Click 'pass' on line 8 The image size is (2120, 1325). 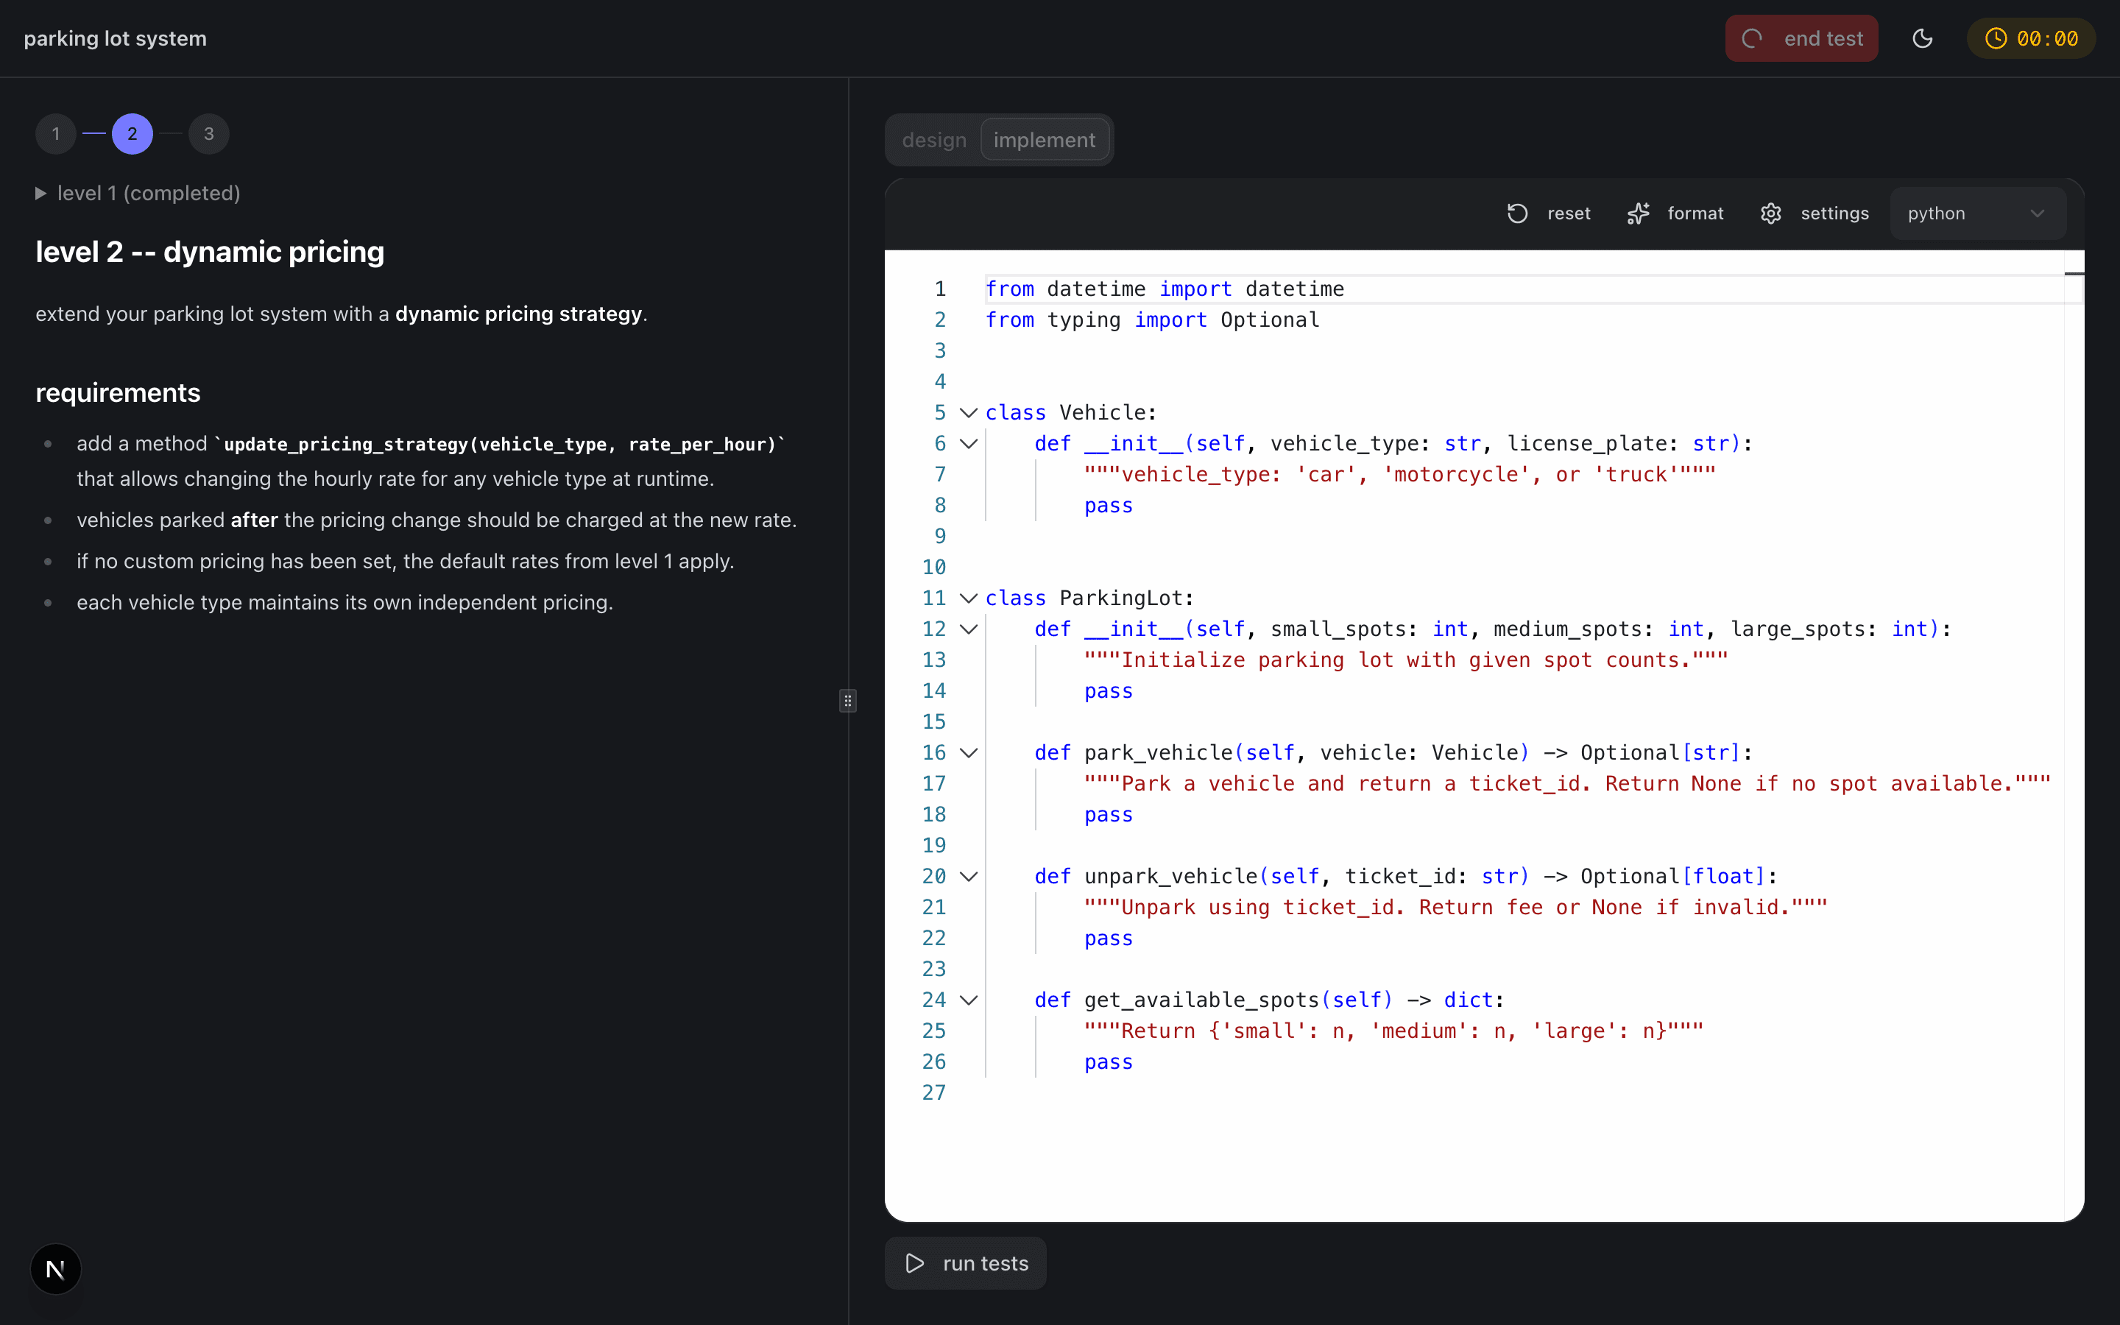pos(1108,506)
